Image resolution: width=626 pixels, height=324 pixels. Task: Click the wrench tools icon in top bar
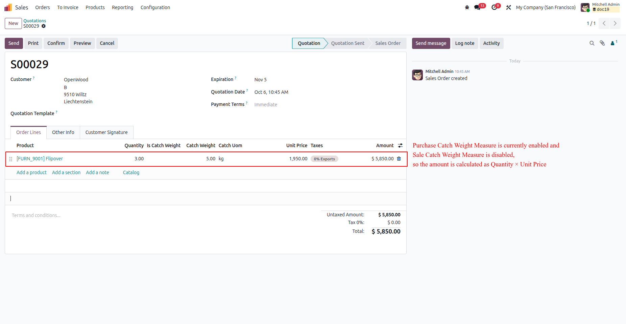(x=508, y=7)
